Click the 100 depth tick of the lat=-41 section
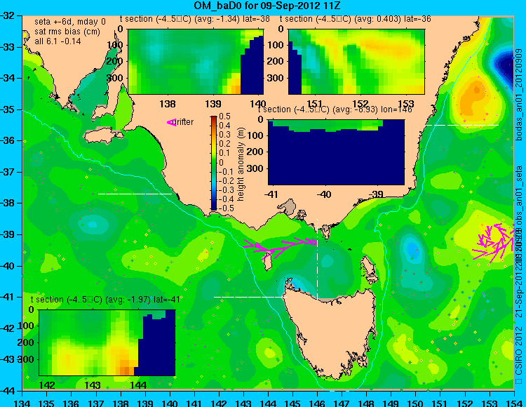Viewport: 526px width, 407px height. pyautogui.click(x=26, y=326)
